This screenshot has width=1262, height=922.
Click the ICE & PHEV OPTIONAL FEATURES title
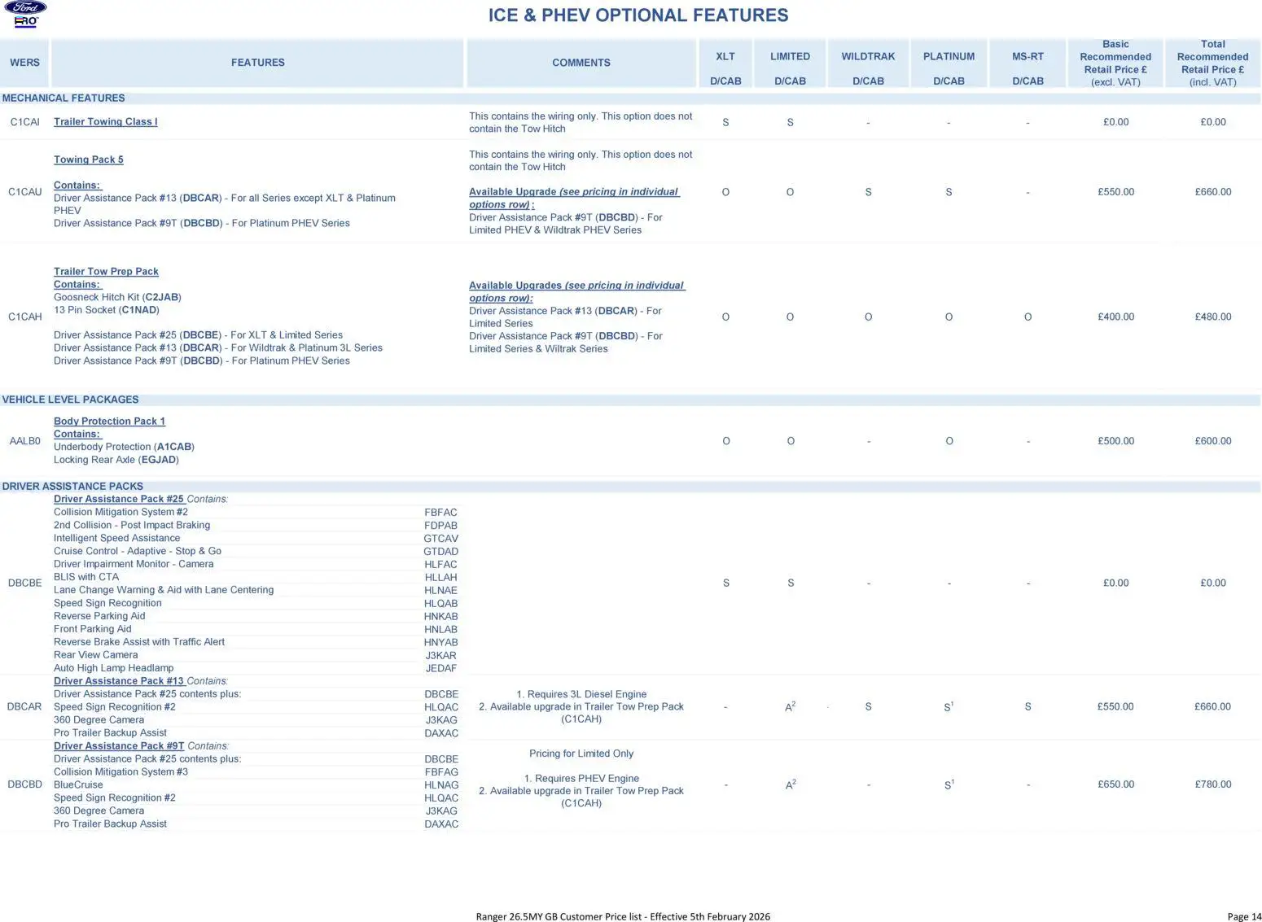click(638, 15)
